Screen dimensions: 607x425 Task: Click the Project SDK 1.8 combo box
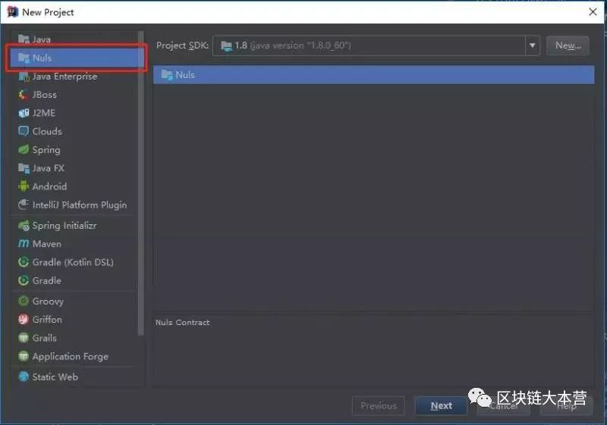(376, 45)
